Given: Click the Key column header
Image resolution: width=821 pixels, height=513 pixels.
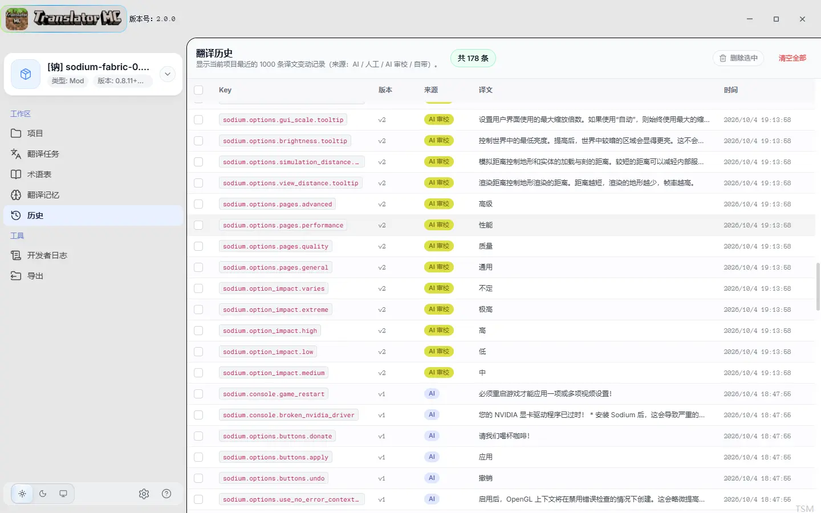Looking at the screenshot, I should click(x=225, y=90).
